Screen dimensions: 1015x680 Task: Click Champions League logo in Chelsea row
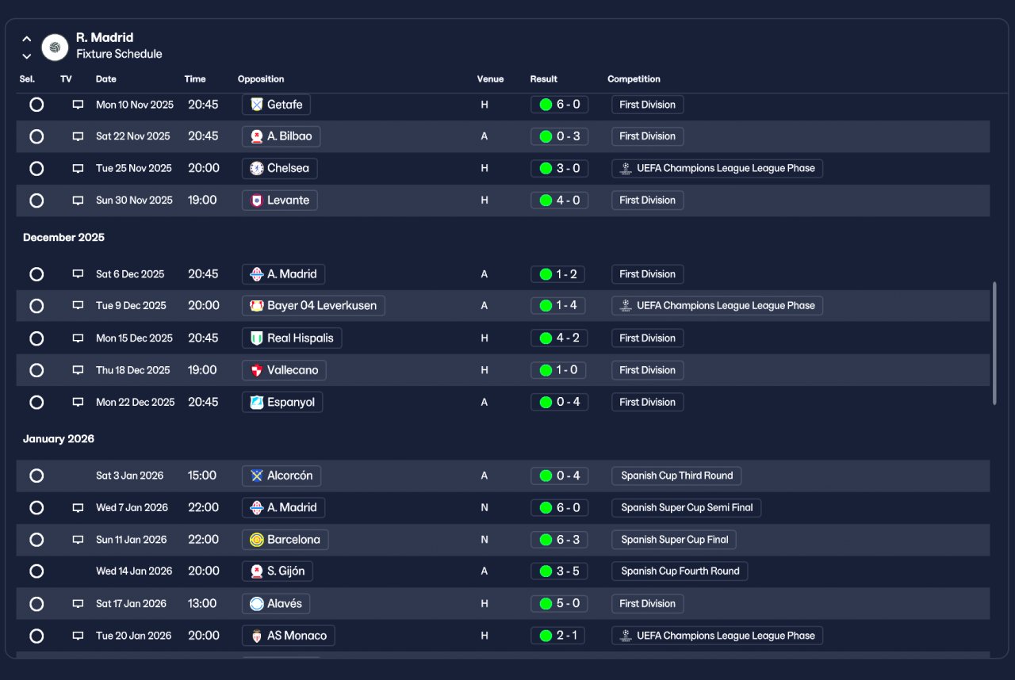click(x=626, y=168)
